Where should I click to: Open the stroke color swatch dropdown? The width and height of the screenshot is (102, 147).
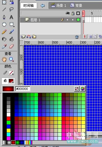click(x=11, y=73)
